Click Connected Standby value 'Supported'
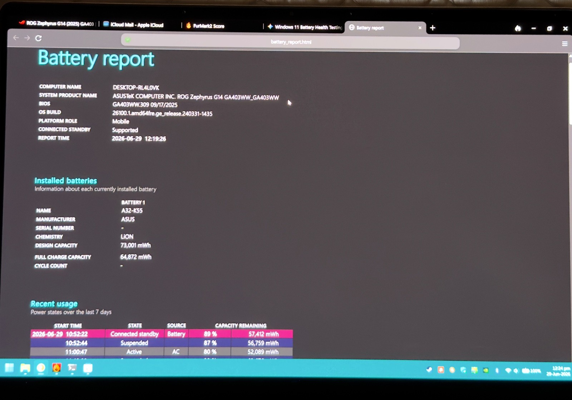 pos(125,130)
